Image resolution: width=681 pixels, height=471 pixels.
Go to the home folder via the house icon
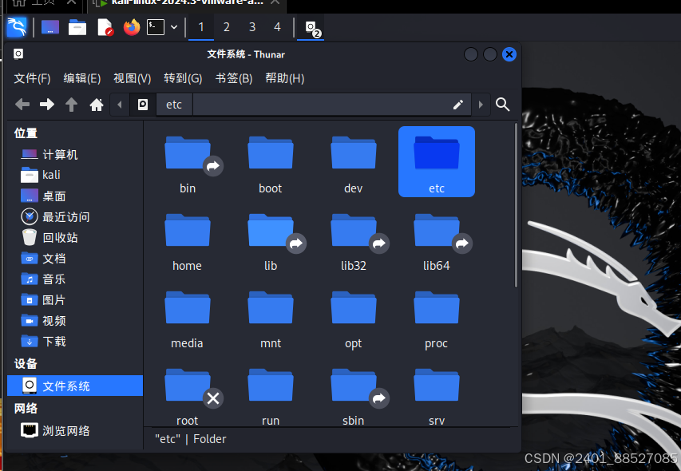point(97,105)
